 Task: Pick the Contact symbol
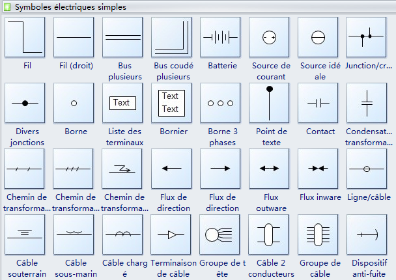point(318,103)
